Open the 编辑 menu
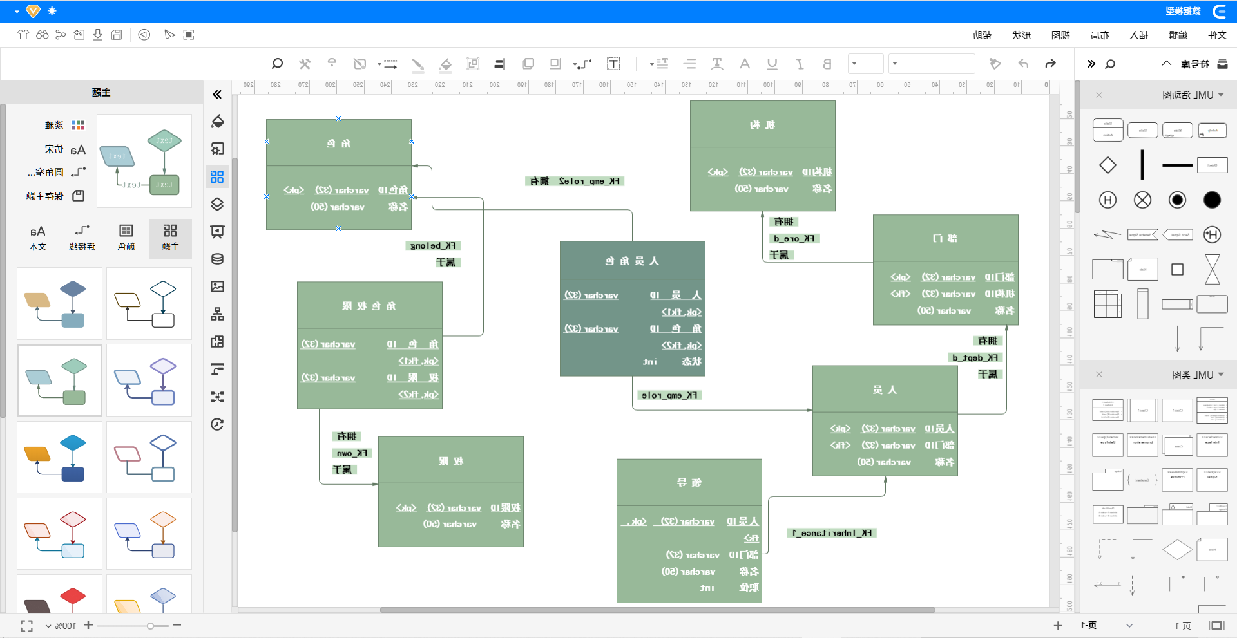1237x638 pixels. tap(1178, 35)
